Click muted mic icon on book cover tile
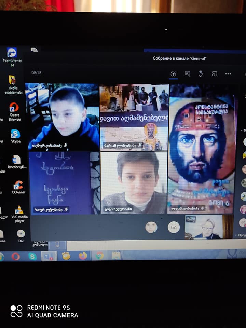This screenshot has width=246, height=328. tap(202, 208)
